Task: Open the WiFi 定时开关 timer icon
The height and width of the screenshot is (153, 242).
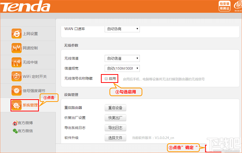Action: pos(16,76)
